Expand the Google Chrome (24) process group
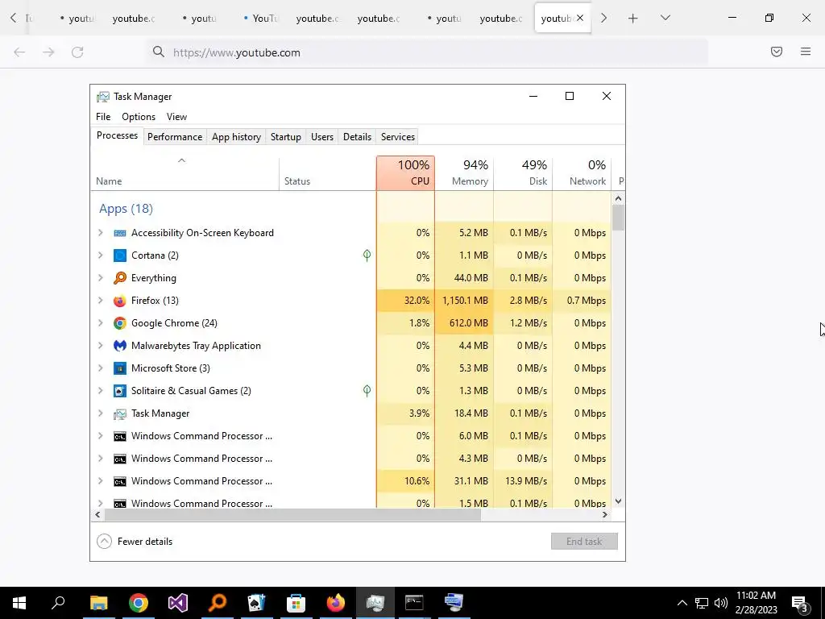The image size is (825, 619). [101, 323]
